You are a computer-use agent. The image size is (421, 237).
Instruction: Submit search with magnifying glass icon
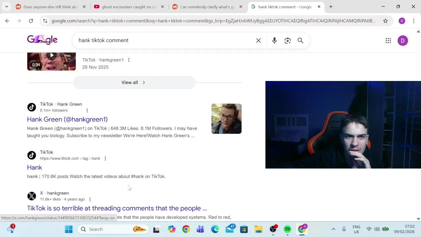coord(300,40)
